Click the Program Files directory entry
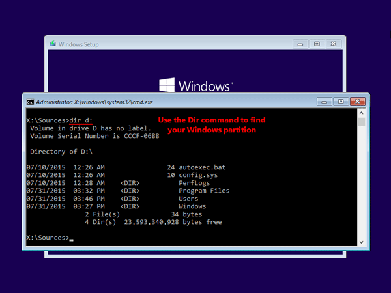Viewport: 391px width, 293px height. point(204,191)
